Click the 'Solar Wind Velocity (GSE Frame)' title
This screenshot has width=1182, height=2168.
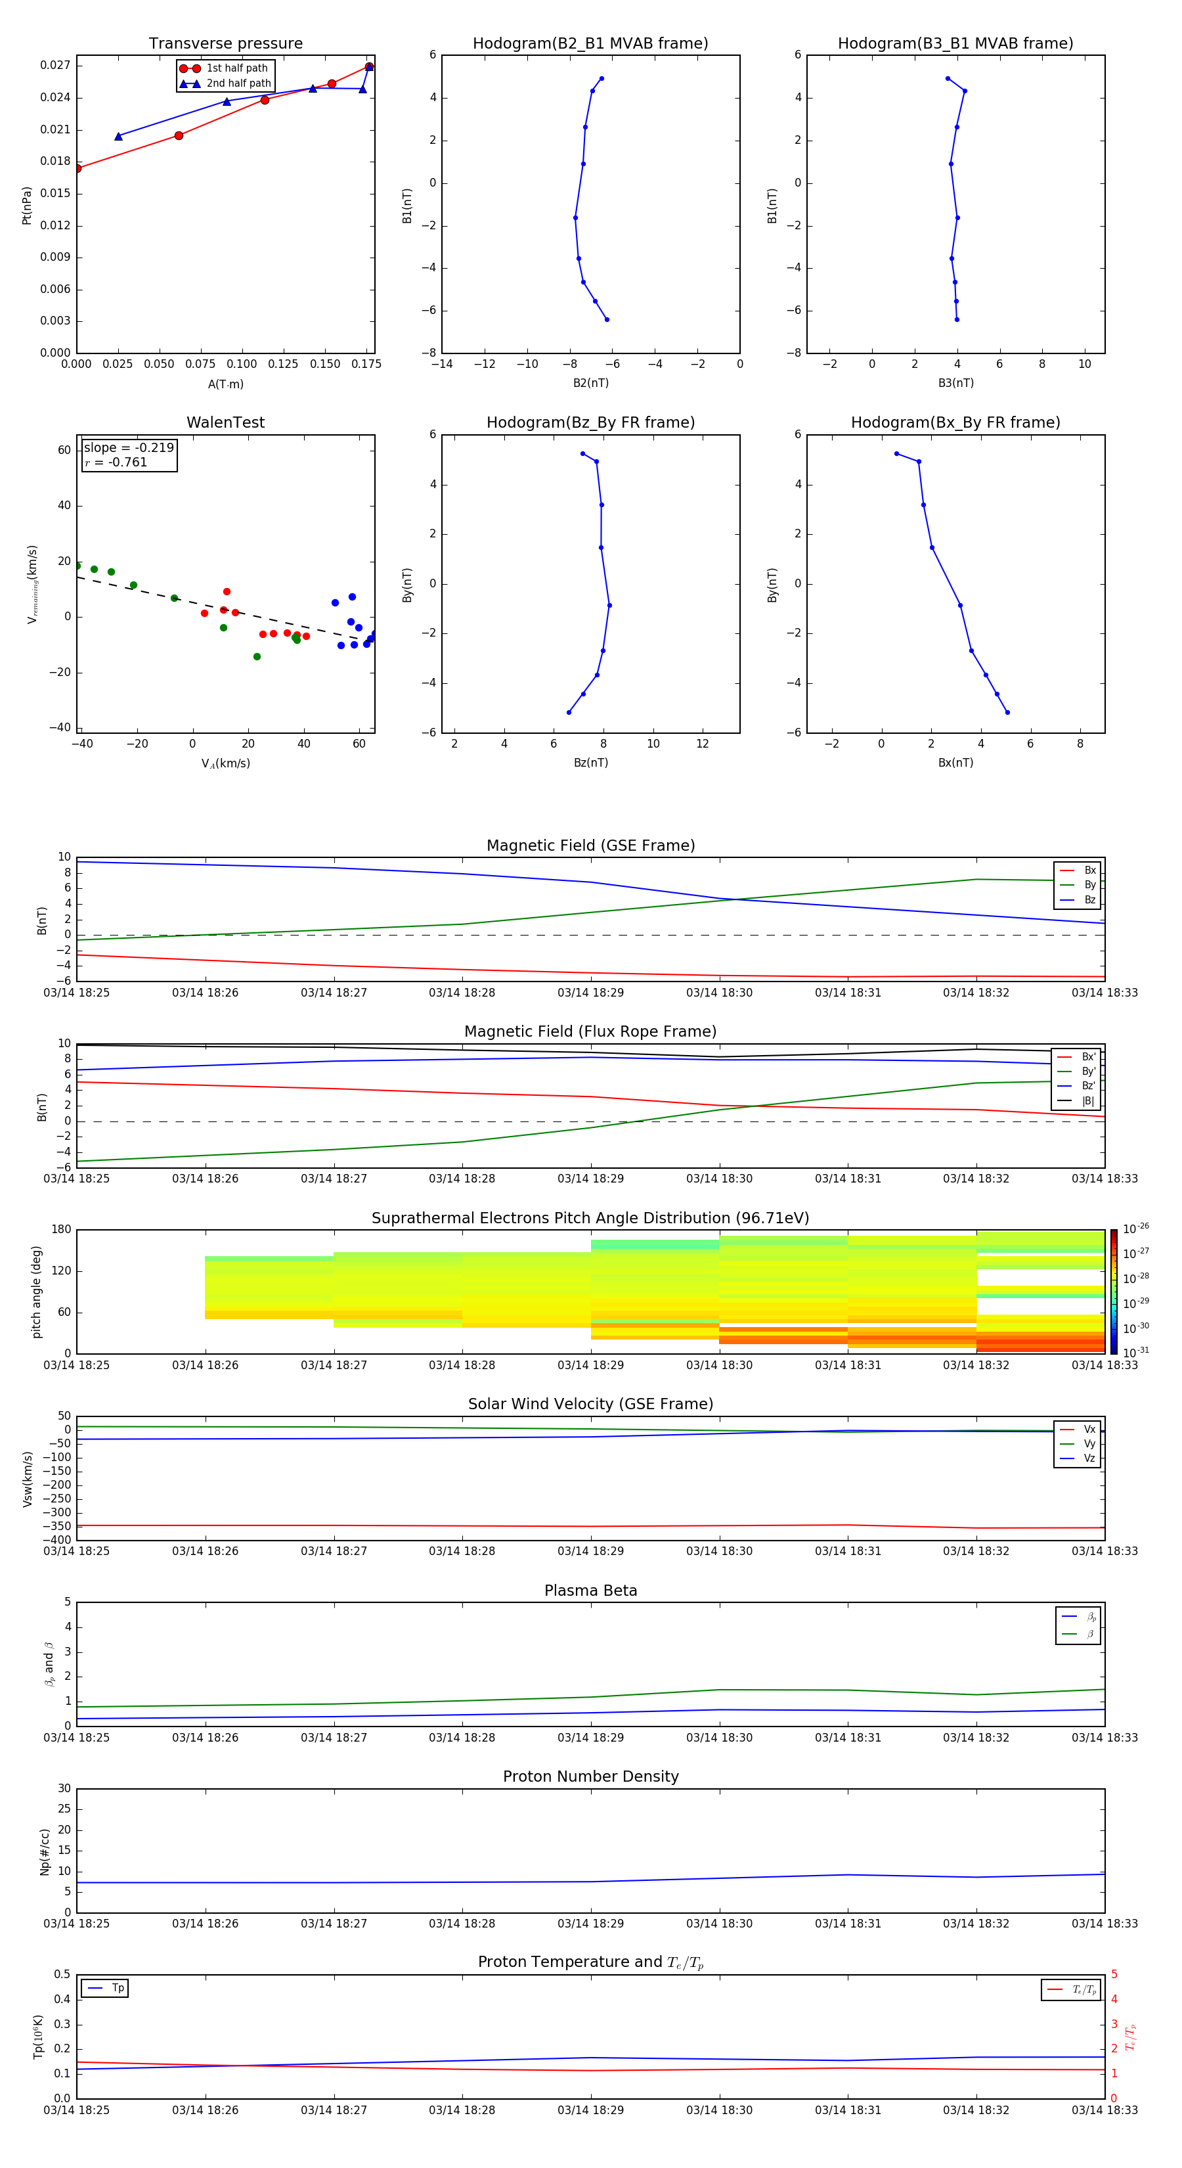click(x=590, y=1405)
